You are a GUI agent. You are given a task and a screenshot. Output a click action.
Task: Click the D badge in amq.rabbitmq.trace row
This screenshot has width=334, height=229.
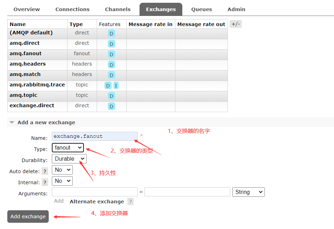(108, 86)
